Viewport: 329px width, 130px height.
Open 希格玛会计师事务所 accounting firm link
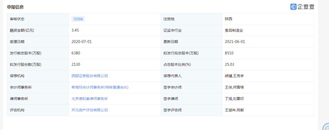[100, 87]
